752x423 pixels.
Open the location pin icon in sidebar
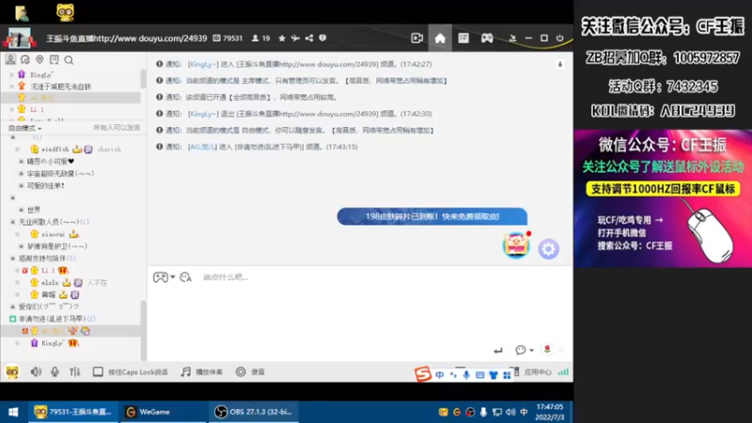click(39, 59)
